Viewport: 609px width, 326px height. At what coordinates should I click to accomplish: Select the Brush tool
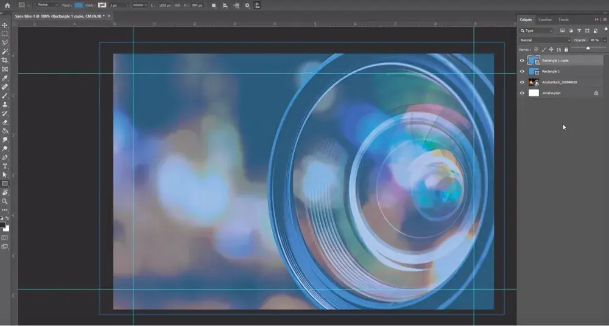tap(5, 96)
